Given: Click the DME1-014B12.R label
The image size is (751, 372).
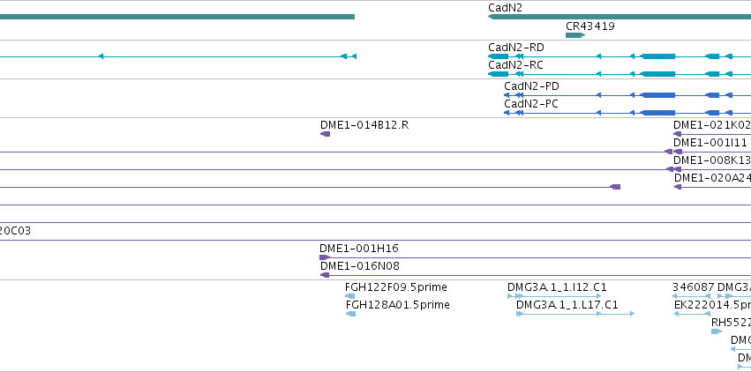Looking at the screenshot, I should (x=364, y=125).
